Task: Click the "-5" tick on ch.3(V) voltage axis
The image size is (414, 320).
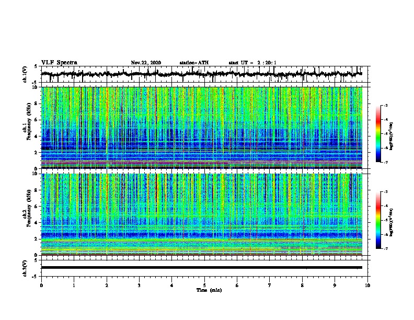Action: 36,277
